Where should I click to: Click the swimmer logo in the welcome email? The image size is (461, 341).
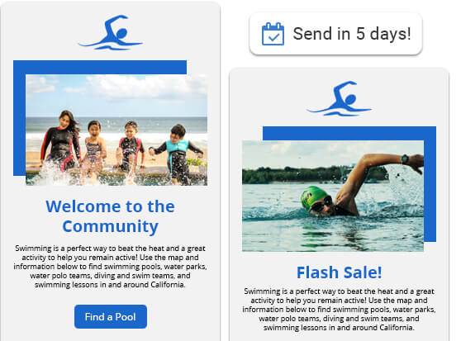point(111,32)
